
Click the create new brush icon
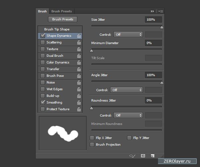pos(153,156)
